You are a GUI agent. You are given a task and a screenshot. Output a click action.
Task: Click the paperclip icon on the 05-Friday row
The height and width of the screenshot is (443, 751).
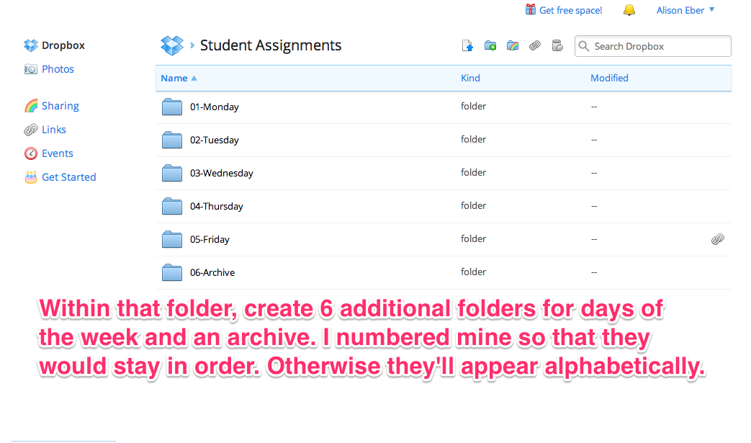717,238
